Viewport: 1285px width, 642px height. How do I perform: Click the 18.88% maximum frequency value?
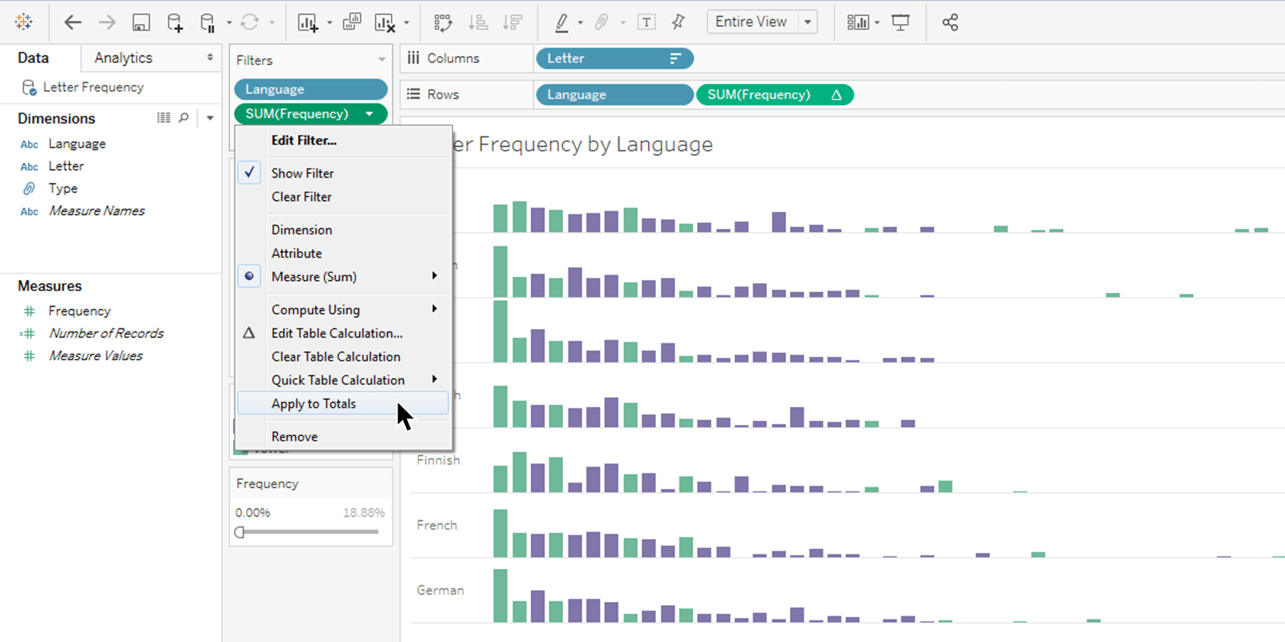click(364, 512)
